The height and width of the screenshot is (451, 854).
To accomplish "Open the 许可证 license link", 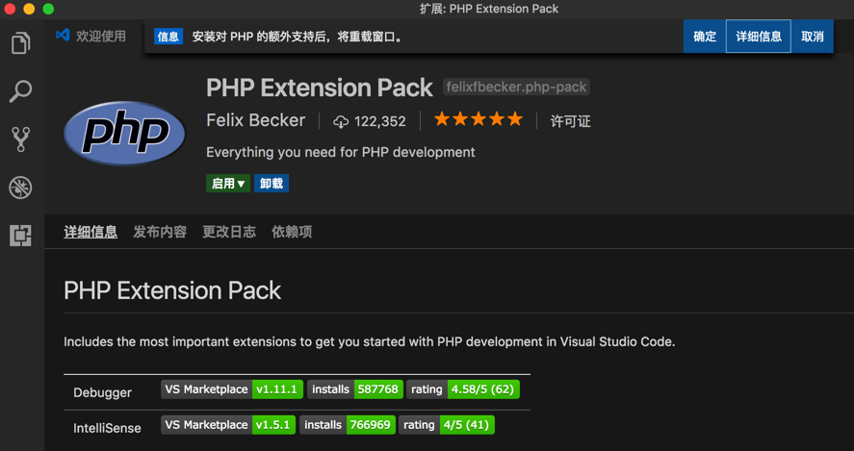I will (570, 121).
